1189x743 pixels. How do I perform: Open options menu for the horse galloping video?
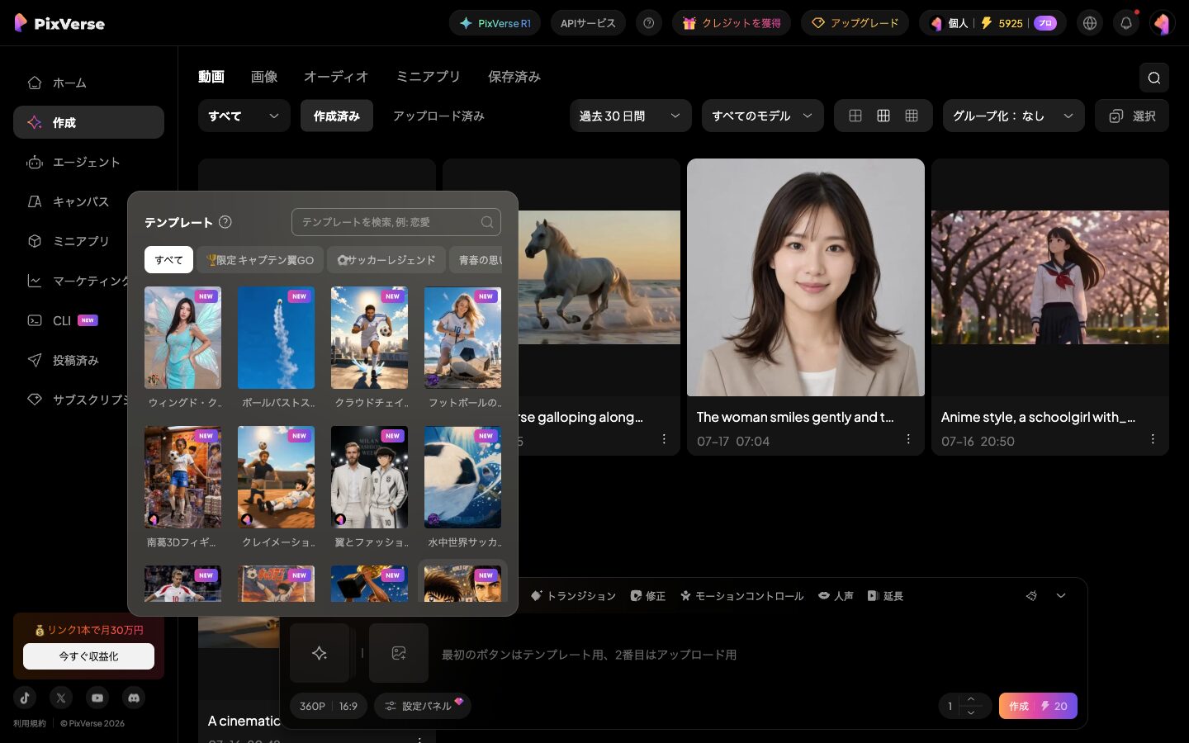pos(664,439)
